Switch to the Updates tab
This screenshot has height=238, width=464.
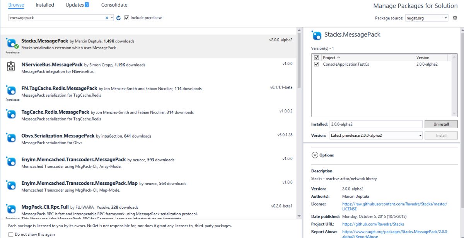point(75,5)
